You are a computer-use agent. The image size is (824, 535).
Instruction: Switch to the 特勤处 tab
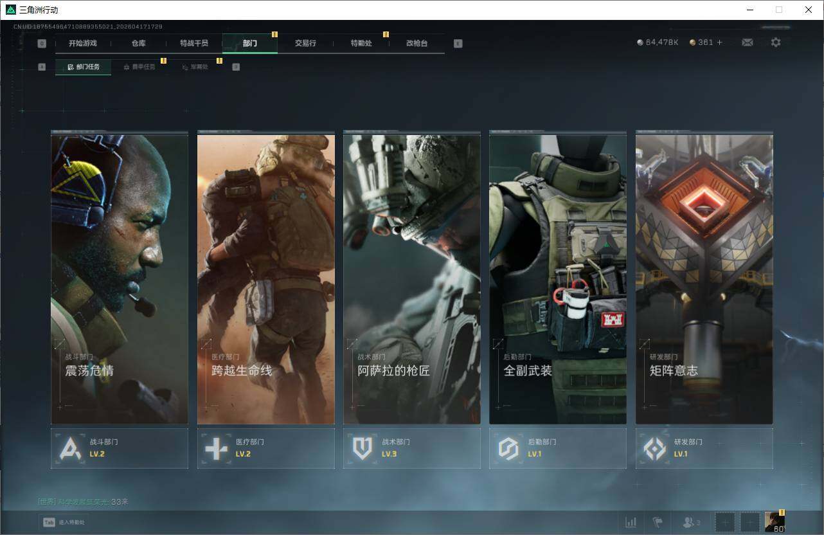pos(361,44)
